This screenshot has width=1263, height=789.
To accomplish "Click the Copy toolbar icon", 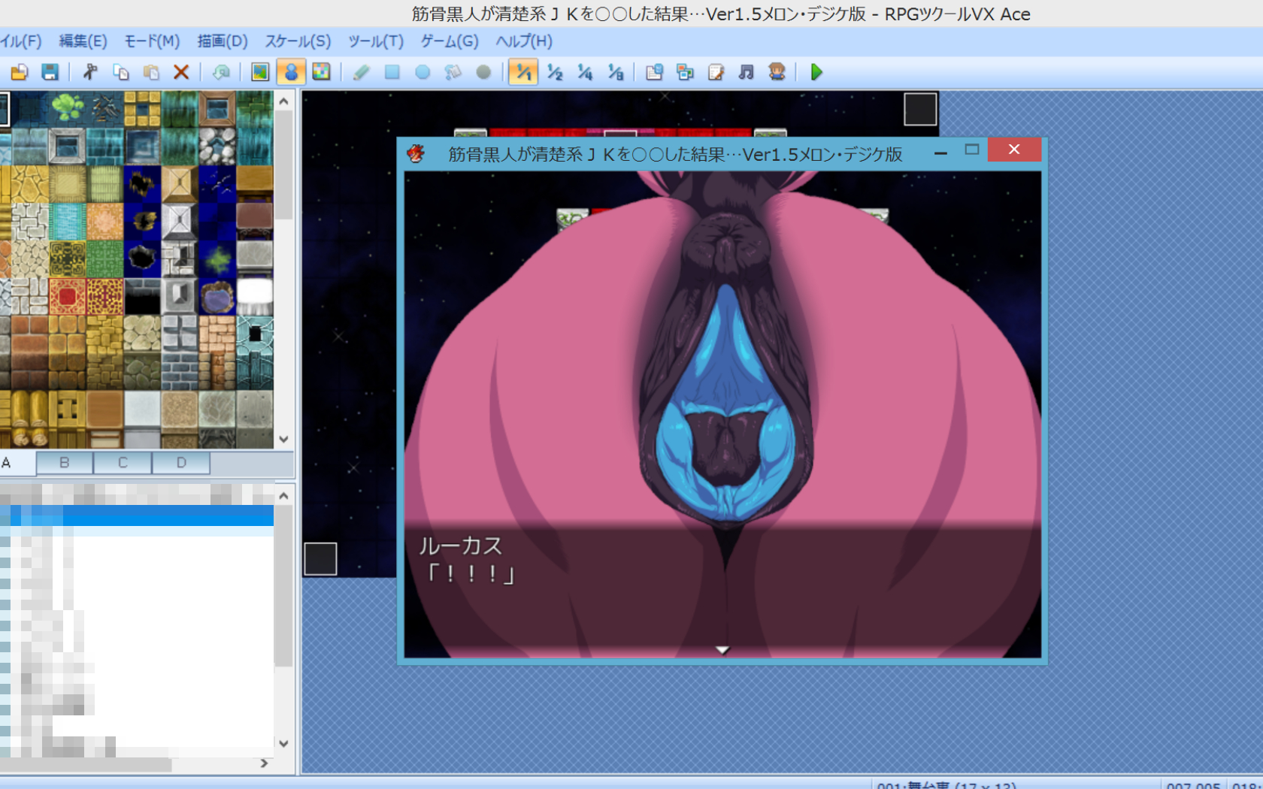I will [x=121, y=72].
